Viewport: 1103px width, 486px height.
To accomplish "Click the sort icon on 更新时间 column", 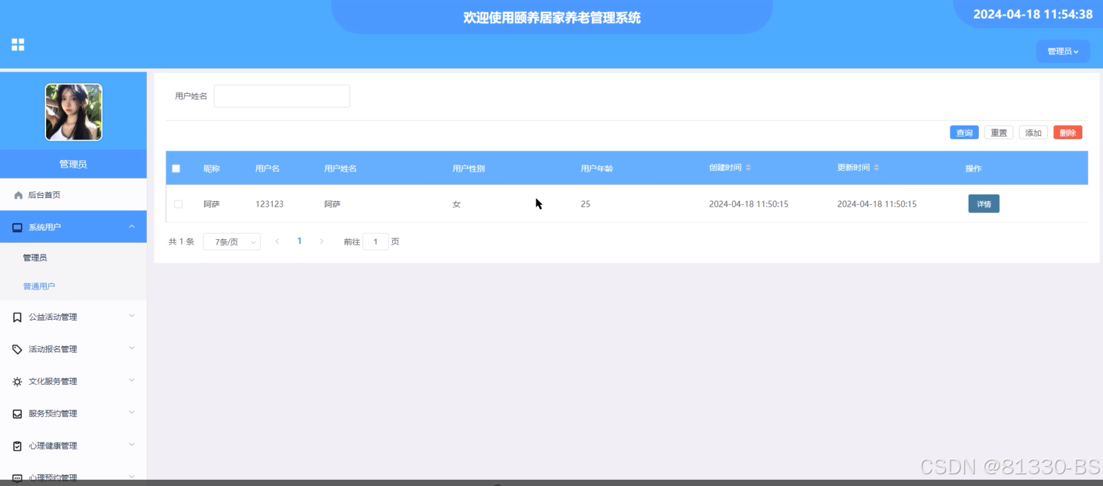I will pos(876,168).
